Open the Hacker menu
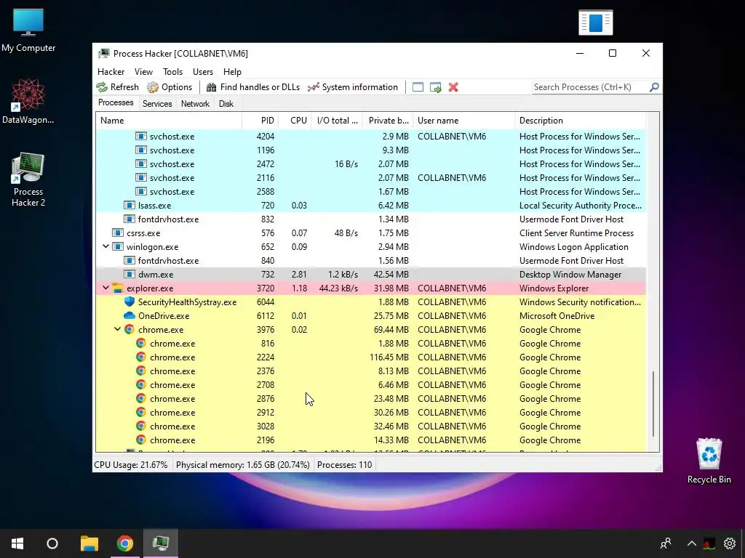Viewport: 745px width, 558px height. coord(111,72)
